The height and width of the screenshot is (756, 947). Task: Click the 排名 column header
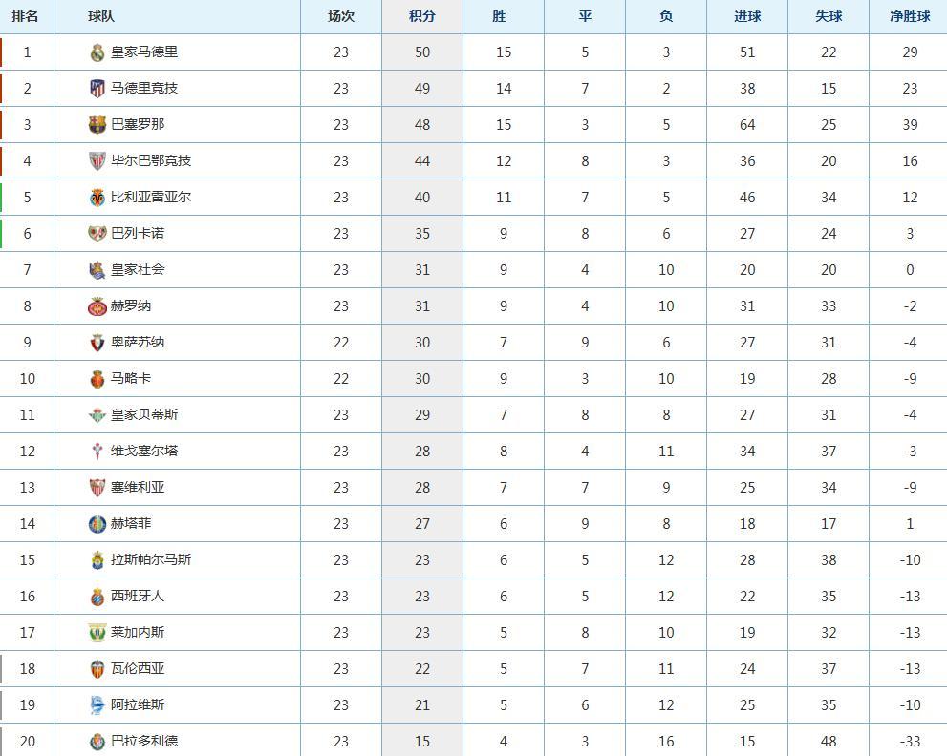coord(26,16)
